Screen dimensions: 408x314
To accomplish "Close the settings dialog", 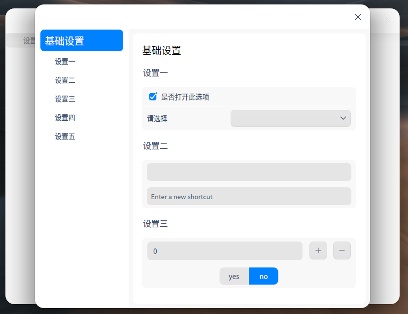I will 358,17.
